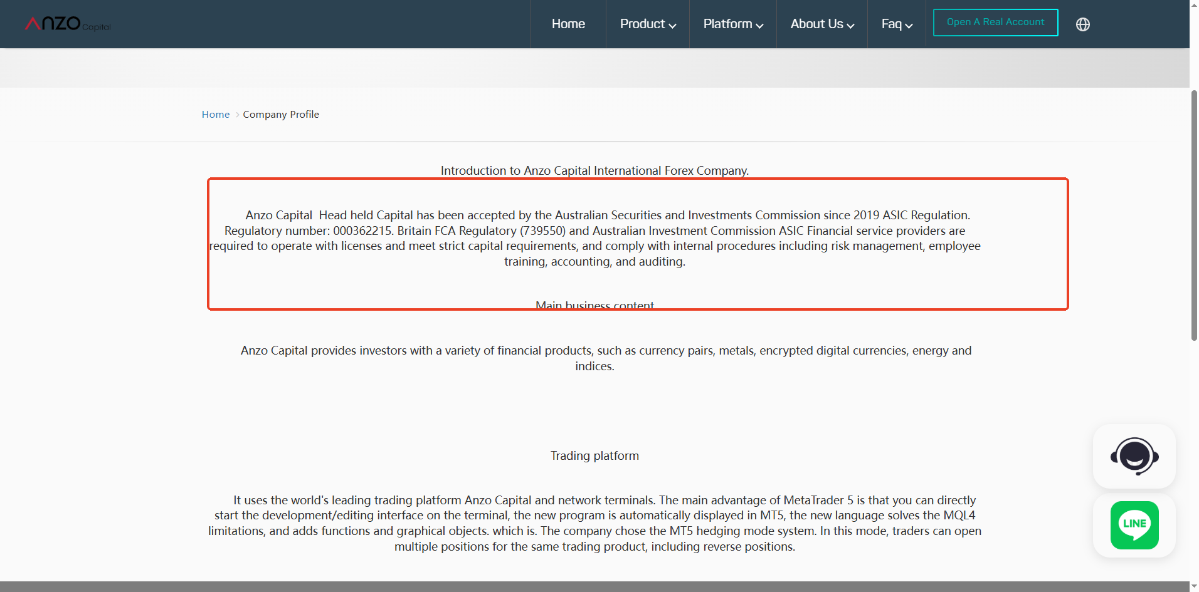Click the paragraph starting 'Anzo Capital provides investors'
The height and width of the screenshot is (592, 1199).
(606, 358)
